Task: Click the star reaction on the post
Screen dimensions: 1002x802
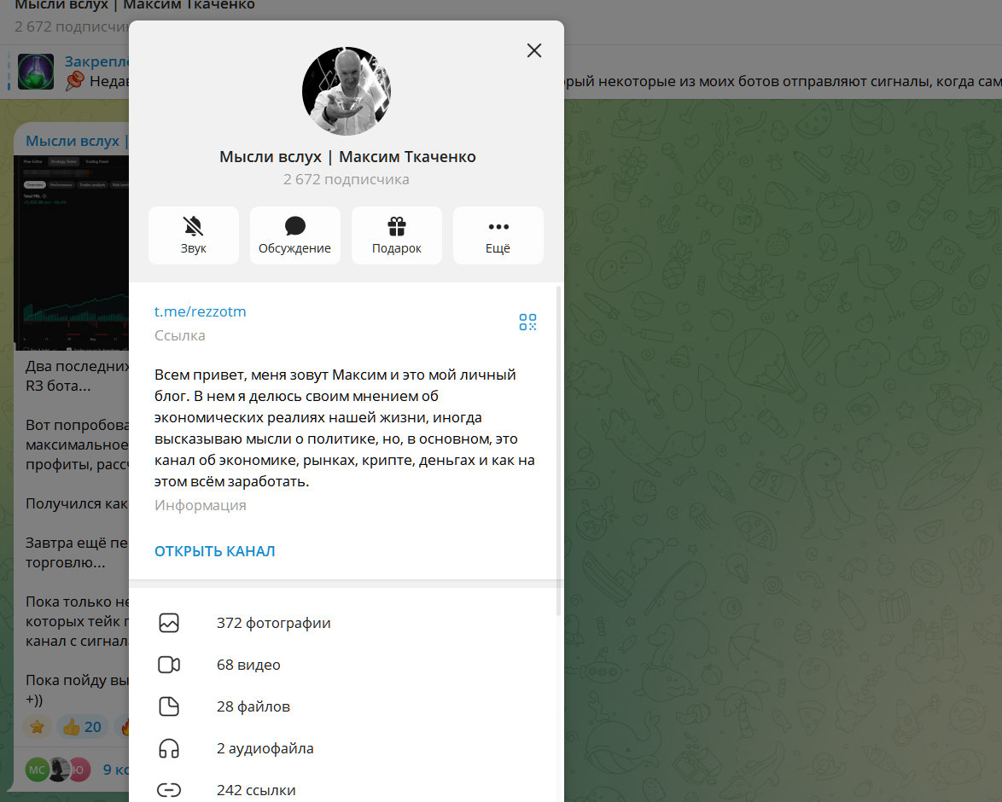Action: click(x=37, y=727)
